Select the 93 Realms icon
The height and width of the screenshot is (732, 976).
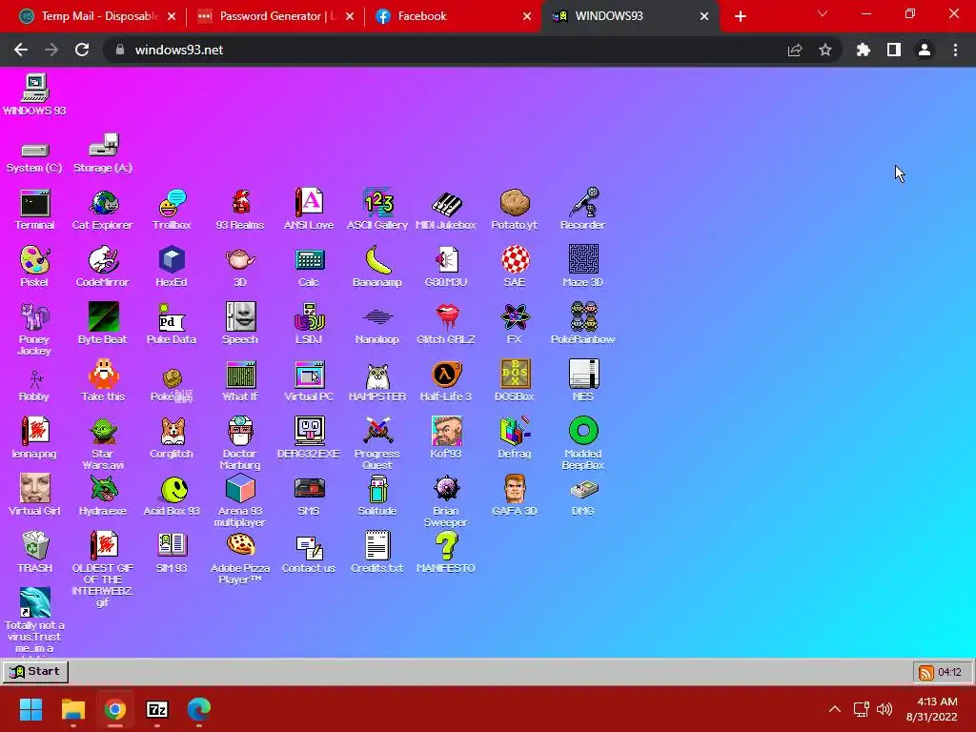point(240,209)
